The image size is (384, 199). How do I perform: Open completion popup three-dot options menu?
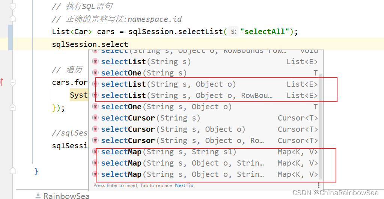point(319,185)
